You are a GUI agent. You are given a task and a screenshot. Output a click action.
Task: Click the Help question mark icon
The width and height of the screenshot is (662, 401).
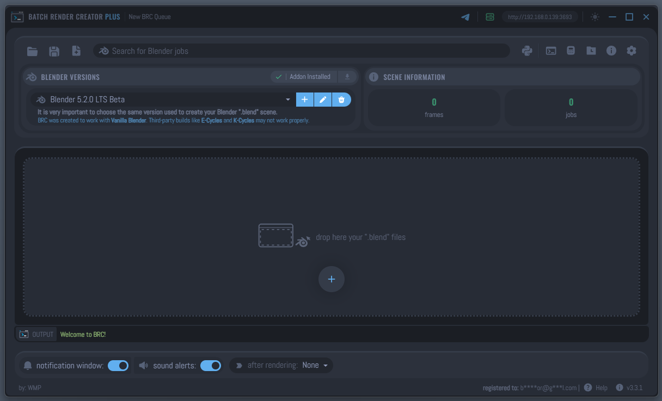[x=588, y=387]
